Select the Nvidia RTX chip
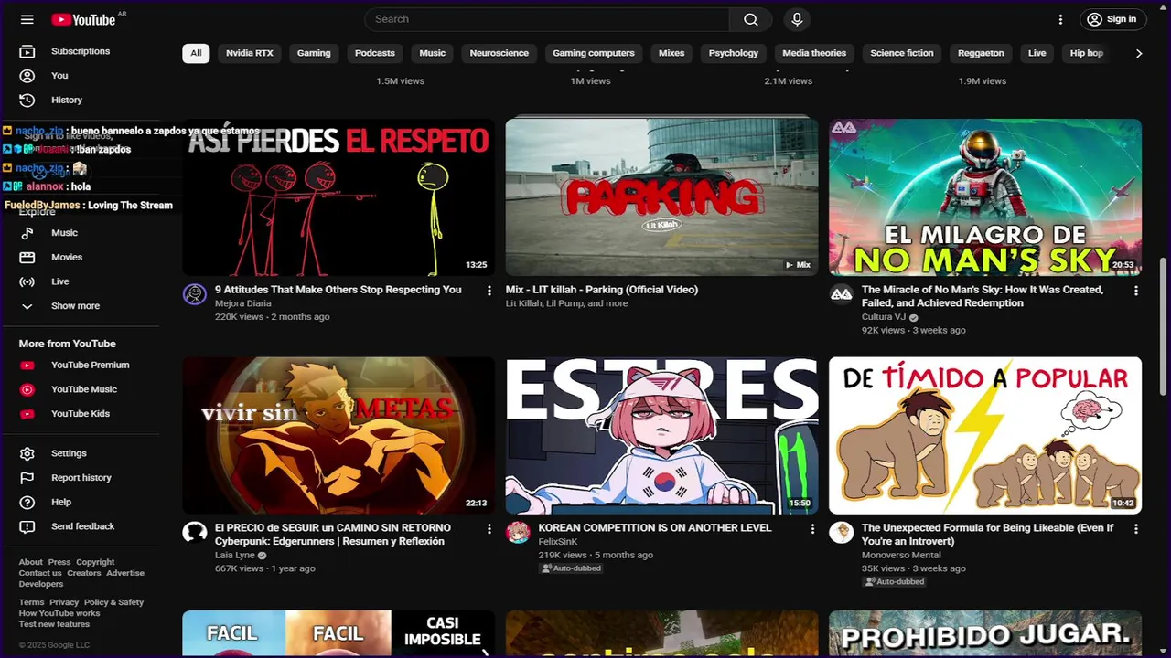The width and height of the screenshot is (1171, 658). click(250, 53)
